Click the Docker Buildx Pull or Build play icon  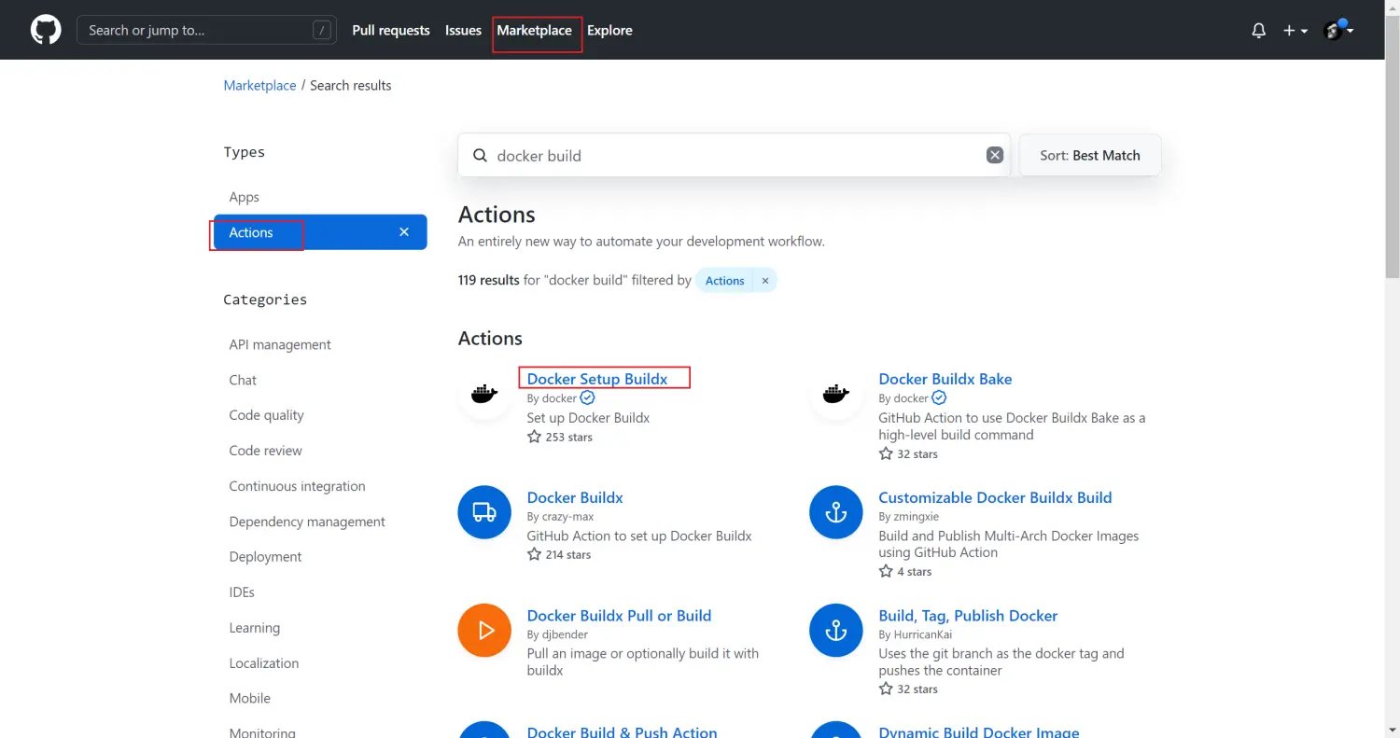coord(484,631)
